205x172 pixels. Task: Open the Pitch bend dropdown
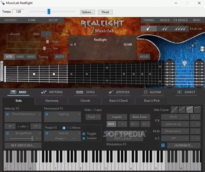pyautogui.click(x=175, y=117)
